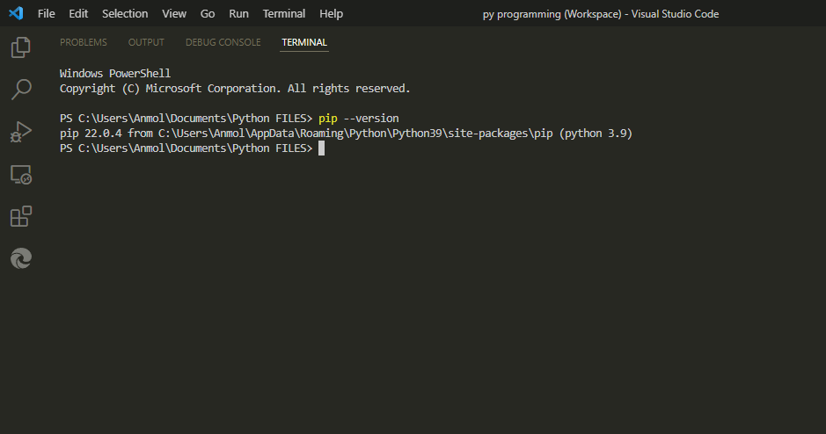Switch to the DEBUG CONSOLE tab
Screen dimensions: 826x434
click(x=223, y=42)
